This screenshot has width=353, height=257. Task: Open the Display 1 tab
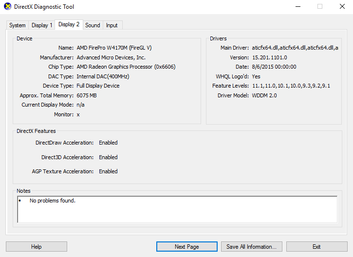tap(42, 25)
